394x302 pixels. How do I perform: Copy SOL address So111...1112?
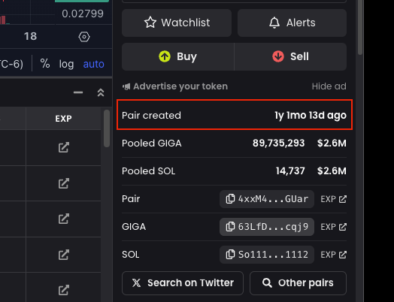click(x=267, y=255)
